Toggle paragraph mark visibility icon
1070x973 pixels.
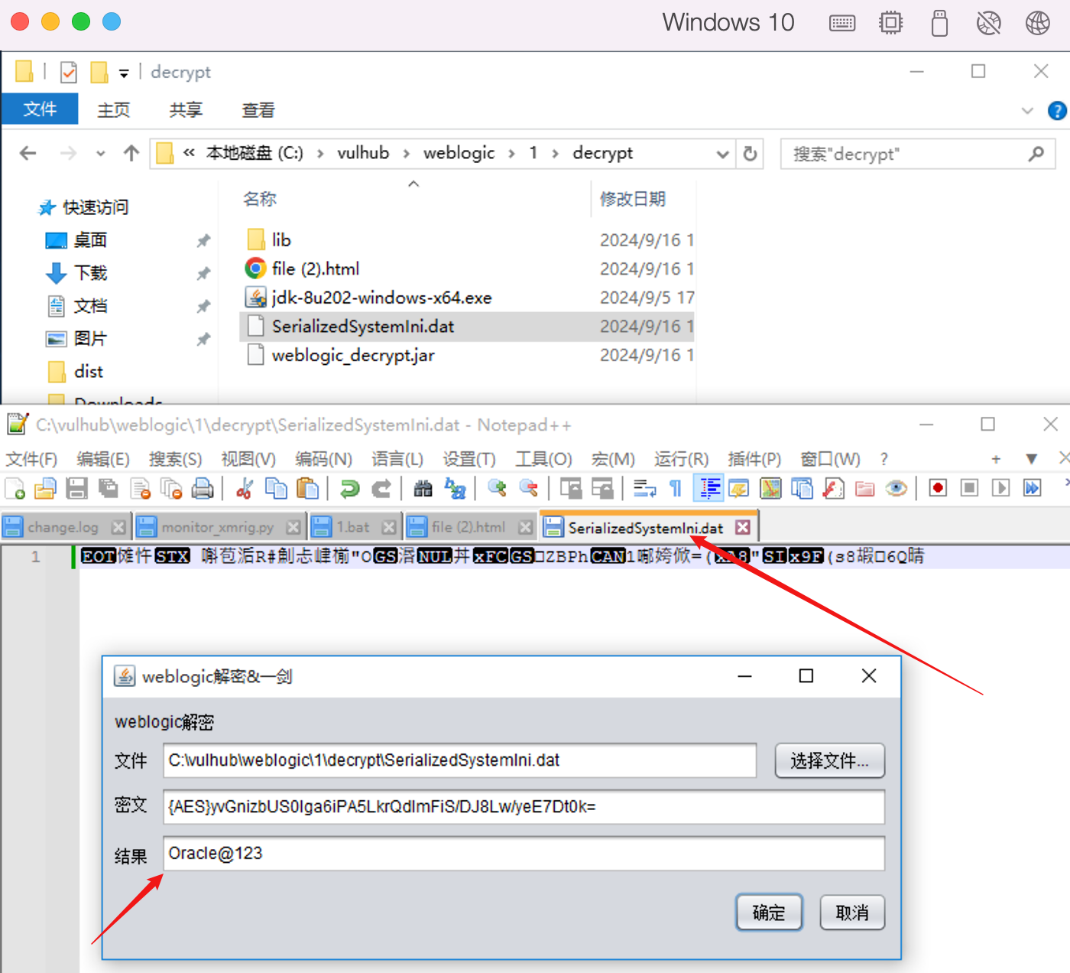click(675, 488)
